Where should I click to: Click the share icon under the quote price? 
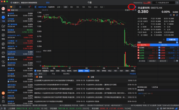click(171, 15)
